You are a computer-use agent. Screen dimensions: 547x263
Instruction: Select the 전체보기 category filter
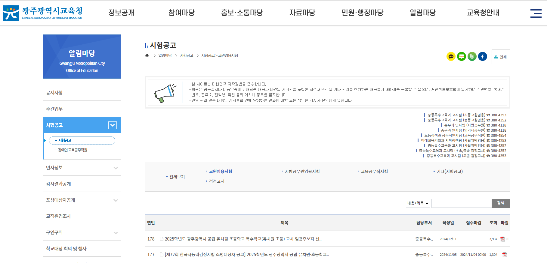click(177, 177)
